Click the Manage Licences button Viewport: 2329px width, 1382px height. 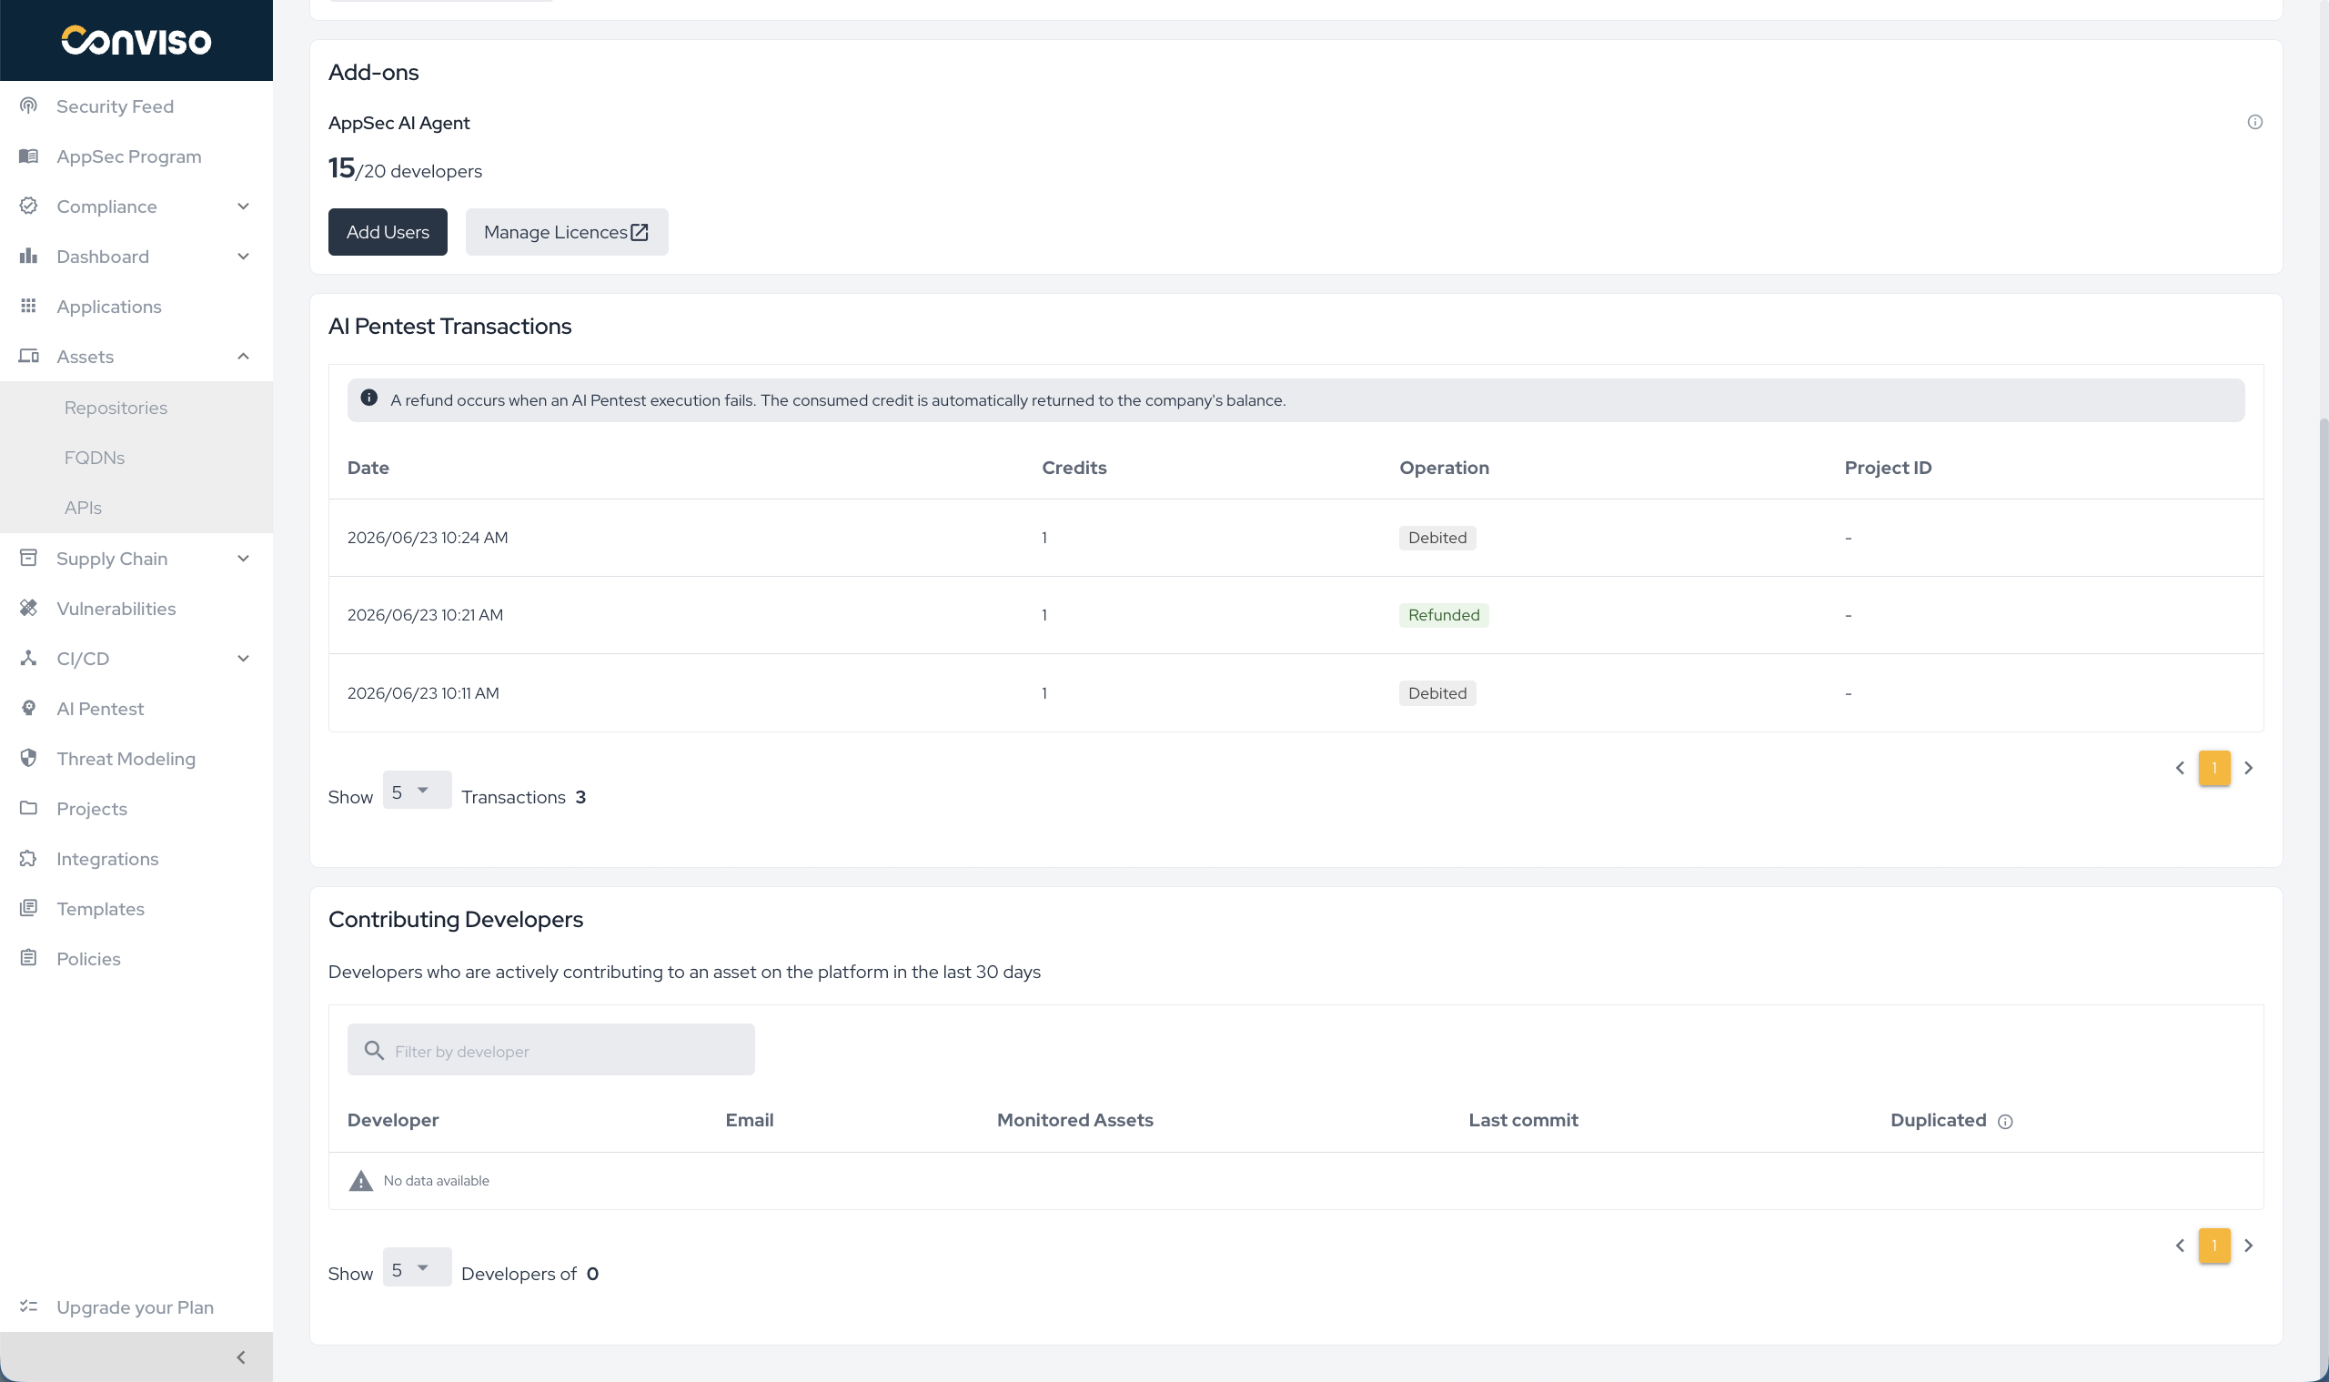point(566,232)
